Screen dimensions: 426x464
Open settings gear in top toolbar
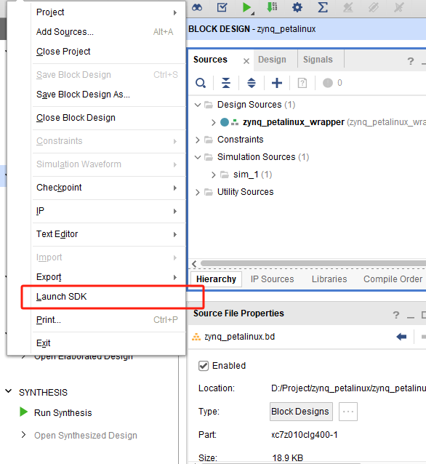pyautogui.click(x=297, y=7)
